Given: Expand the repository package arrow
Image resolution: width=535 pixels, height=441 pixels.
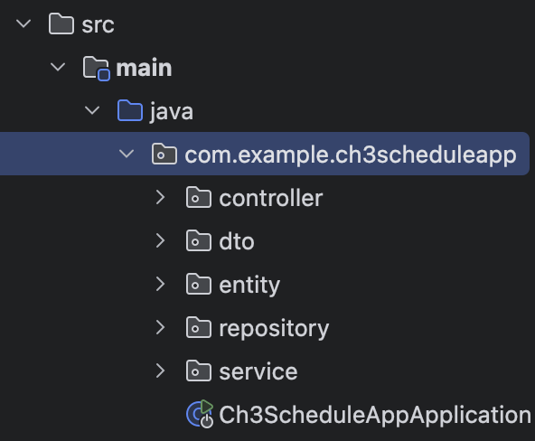Looking at the screenshot, I should [160, 327].
